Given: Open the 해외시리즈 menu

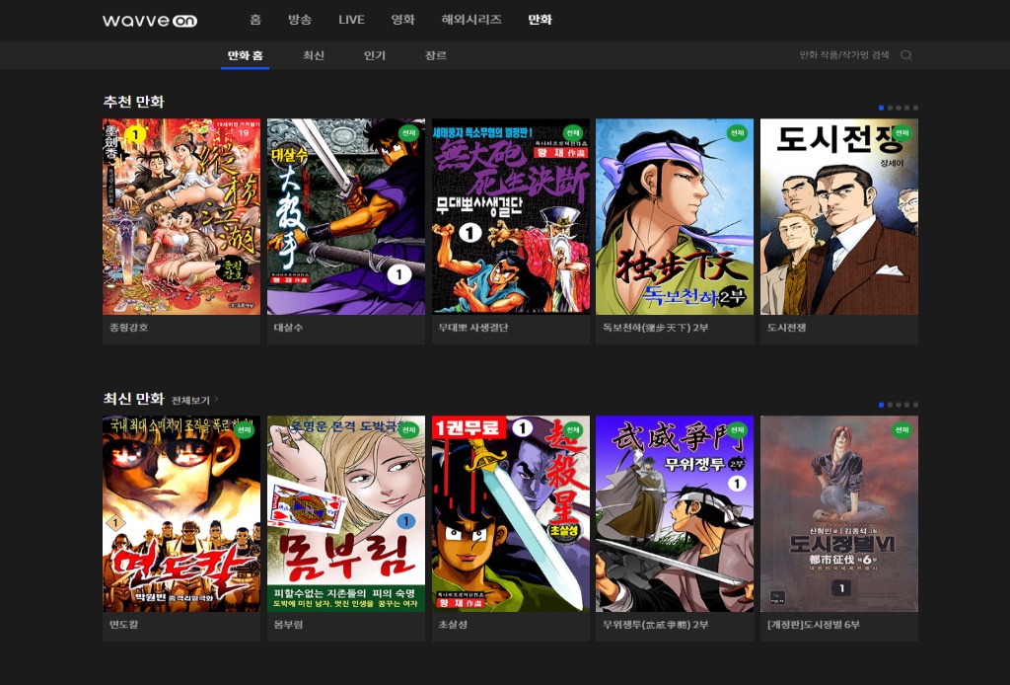Looking at the screenshot, I should coord(471,20).
